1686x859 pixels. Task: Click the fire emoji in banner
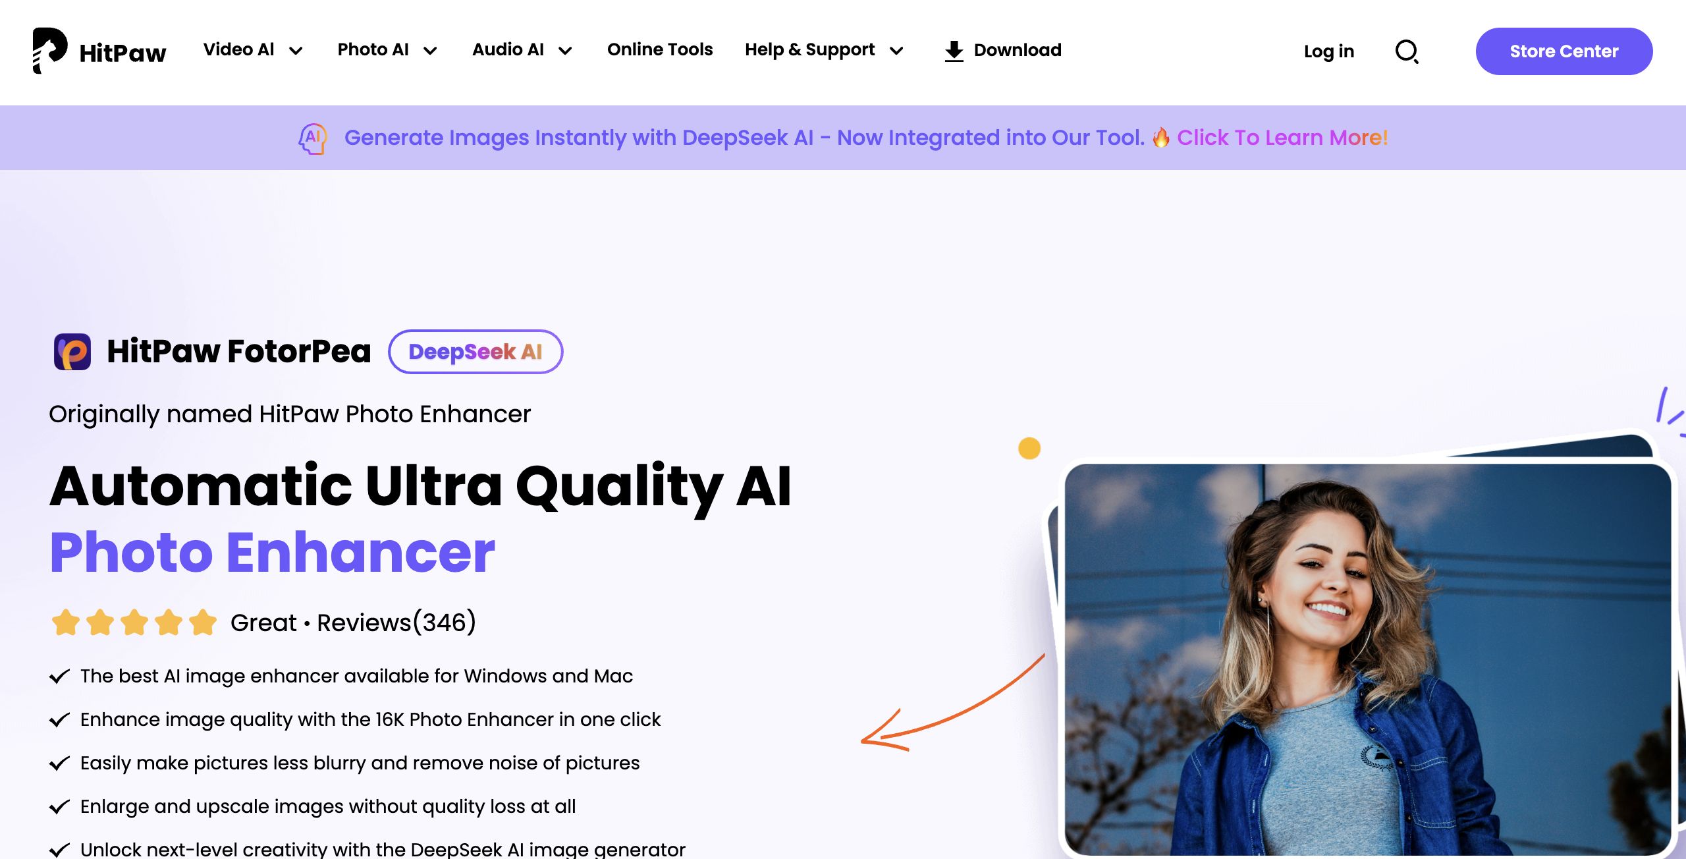1160,137
